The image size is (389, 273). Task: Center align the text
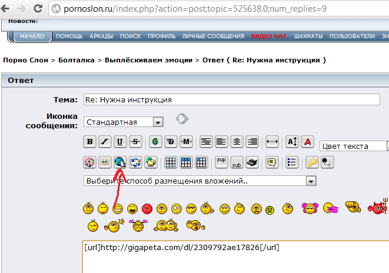237,141
